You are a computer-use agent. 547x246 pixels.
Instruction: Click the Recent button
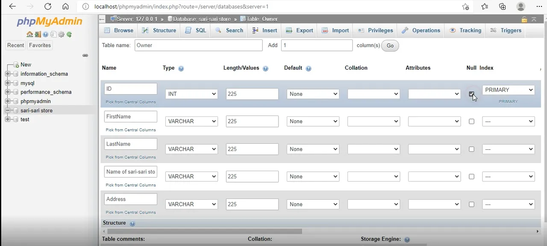click(15, 45)
